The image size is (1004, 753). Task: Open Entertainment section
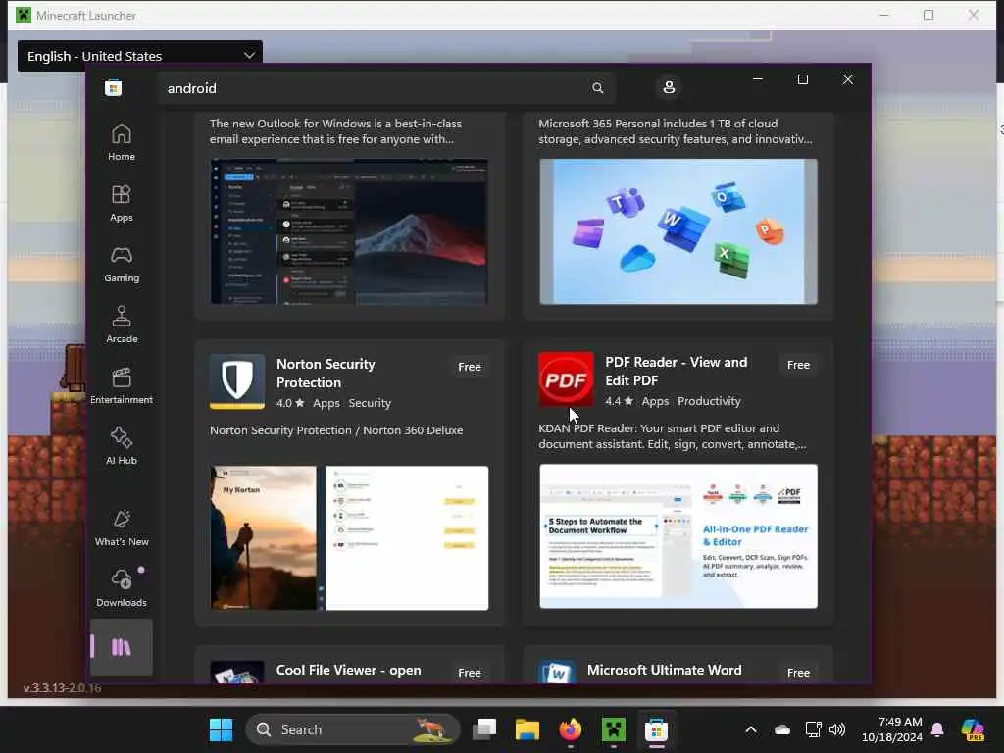[x=121, y=385]
